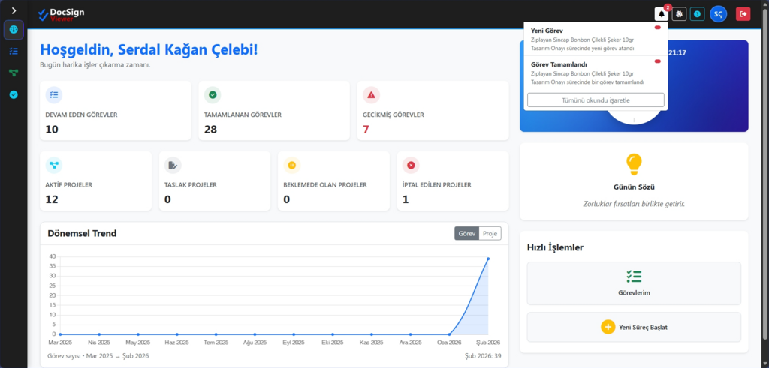Click the cyan help question mark icon
769x368 pixels.
[697, 14]
